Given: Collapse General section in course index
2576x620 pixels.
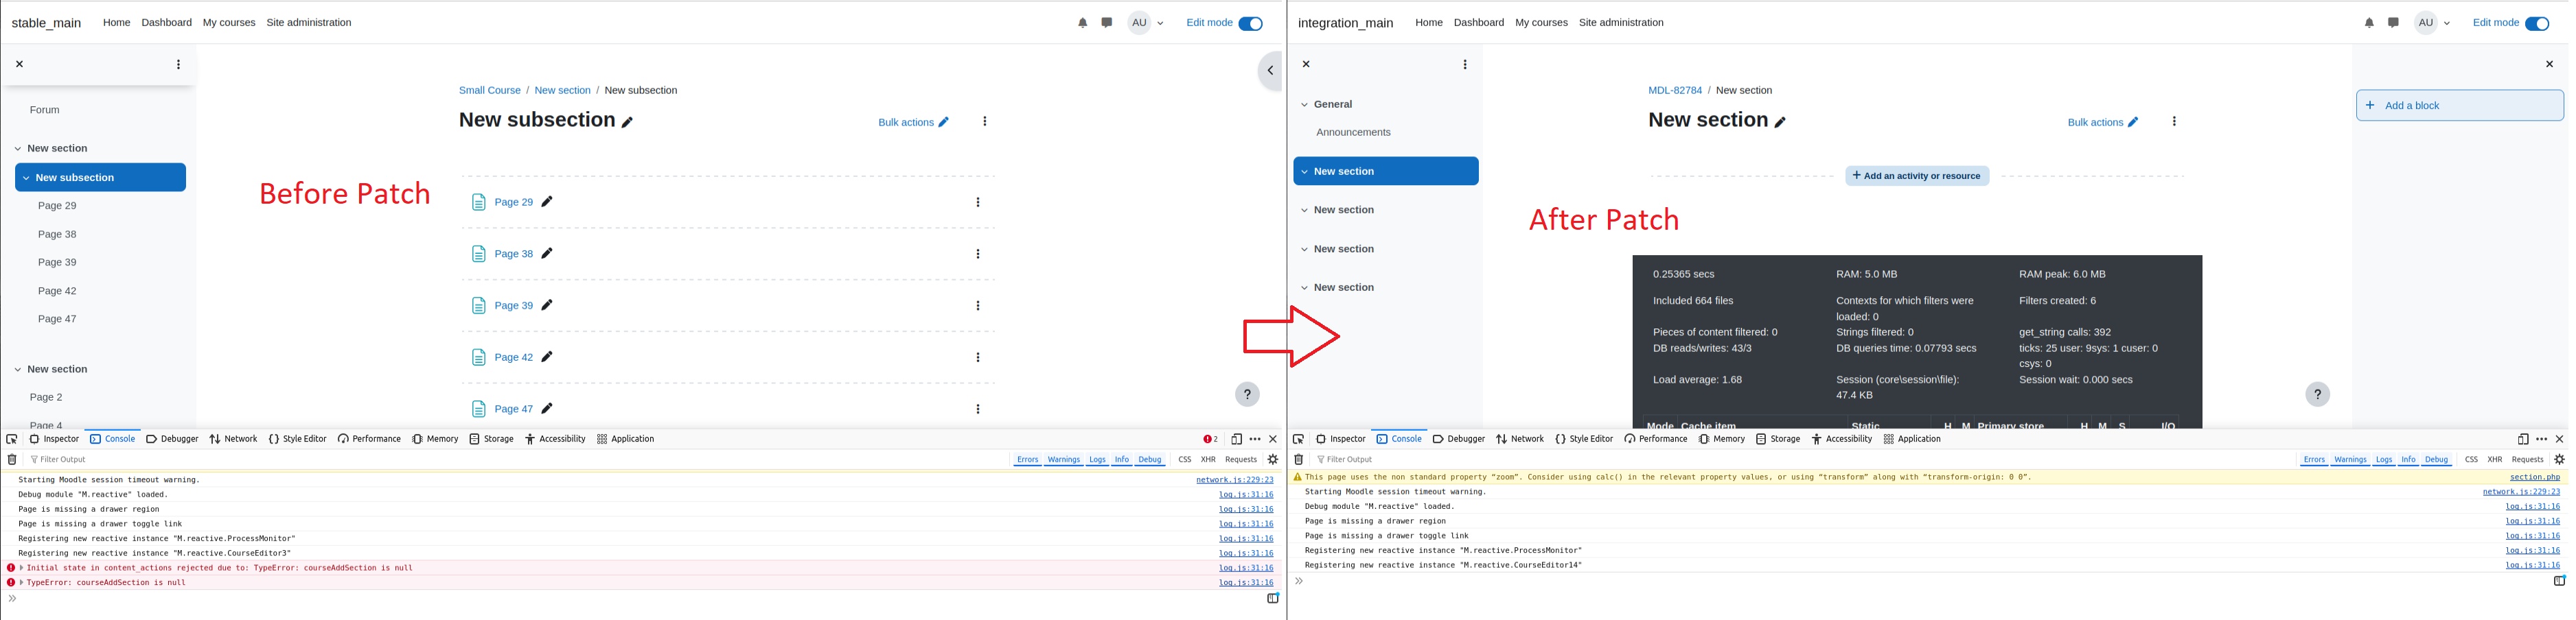Looking at the screenshot, I should coord(1304,104).
